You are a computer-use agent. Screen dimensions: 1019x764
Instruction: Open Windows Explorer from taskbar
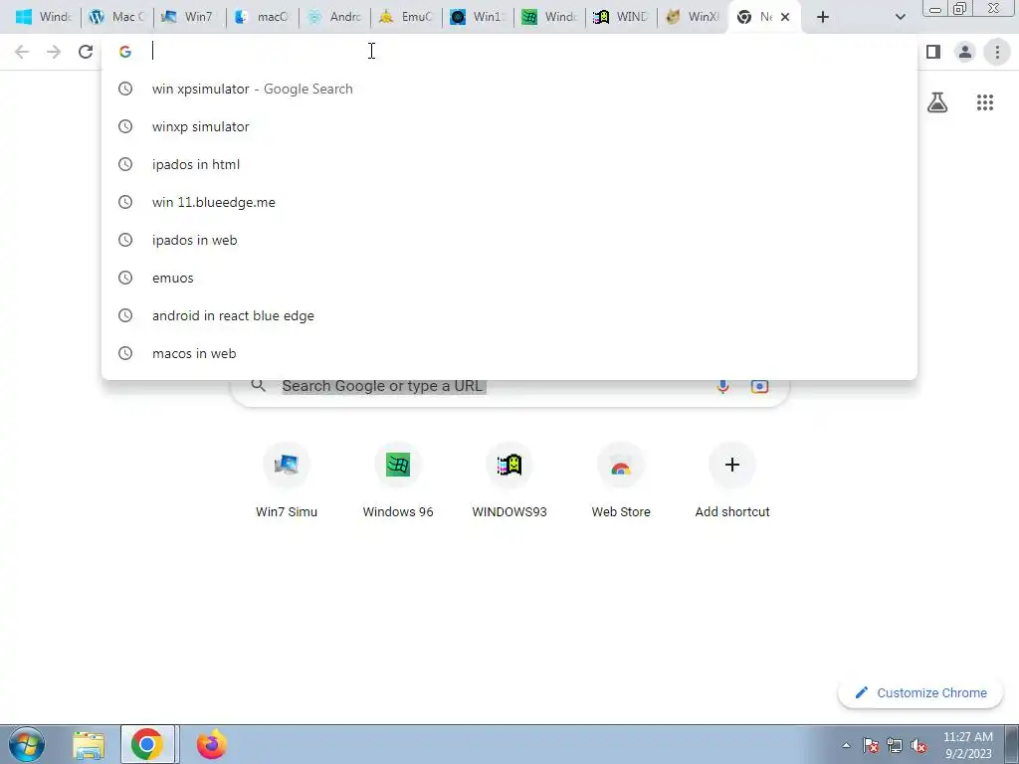coord(89,745)
